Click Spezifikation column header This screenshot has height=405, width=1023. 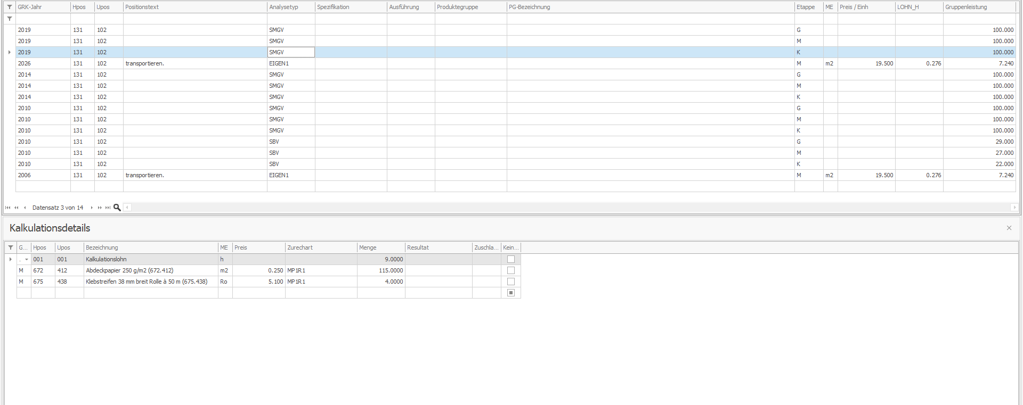tap(351, 7)
